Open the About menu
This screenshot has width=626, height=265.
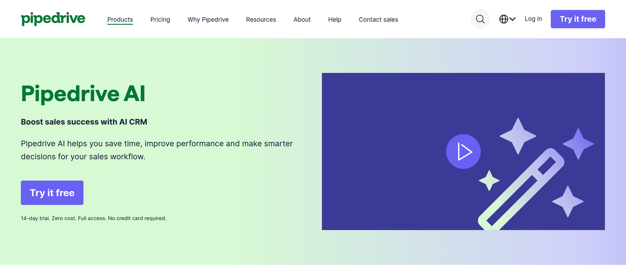[302, 20]
